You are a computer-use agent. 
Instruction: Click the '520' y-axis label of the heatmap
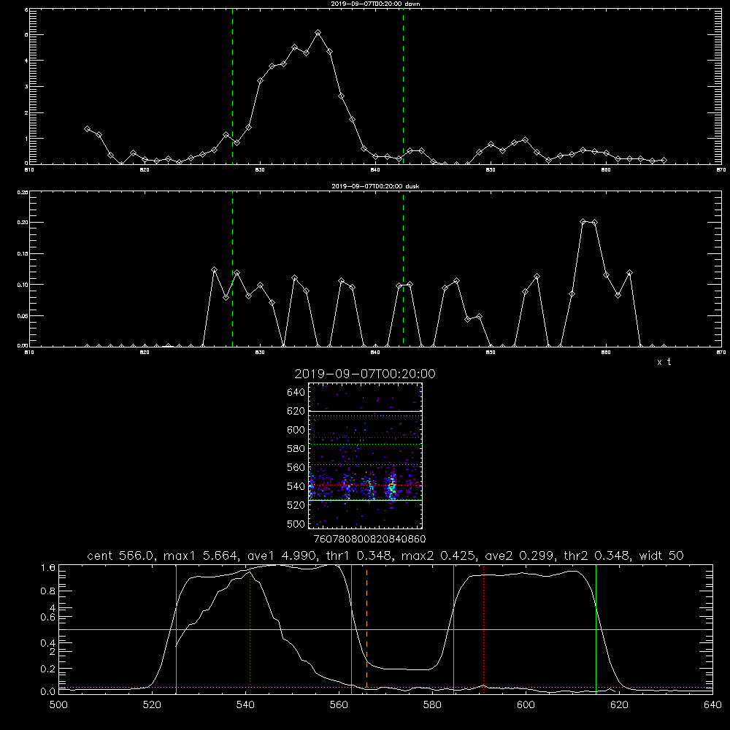coord(296,505)
